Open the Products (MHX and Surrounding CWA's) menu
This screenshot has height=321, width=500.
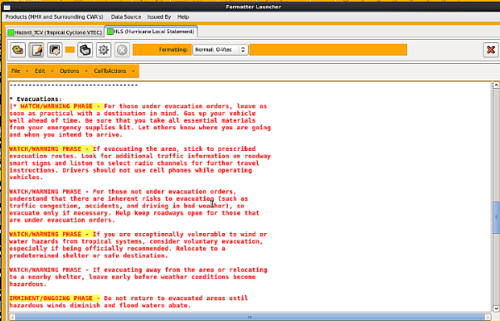click(x=54, y=17)
